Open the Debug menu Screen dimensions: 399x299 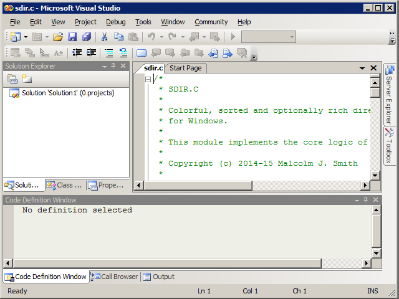click(116, 22)
